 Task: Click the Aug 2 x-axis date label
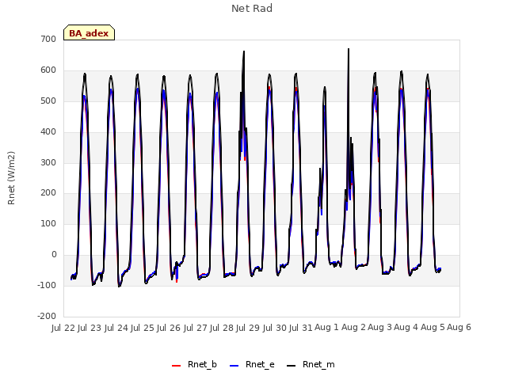coord(353,328)
